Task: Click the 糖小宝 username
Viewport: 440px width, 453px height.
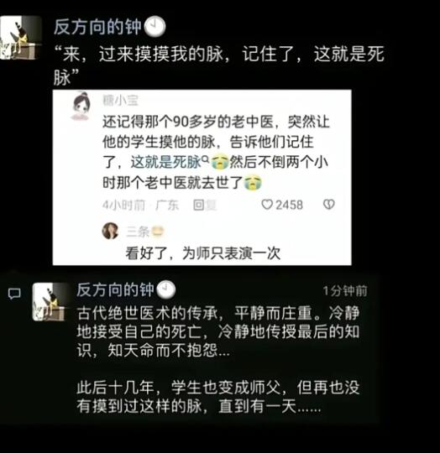Action: pyautogui.click(x=120, y=101)
